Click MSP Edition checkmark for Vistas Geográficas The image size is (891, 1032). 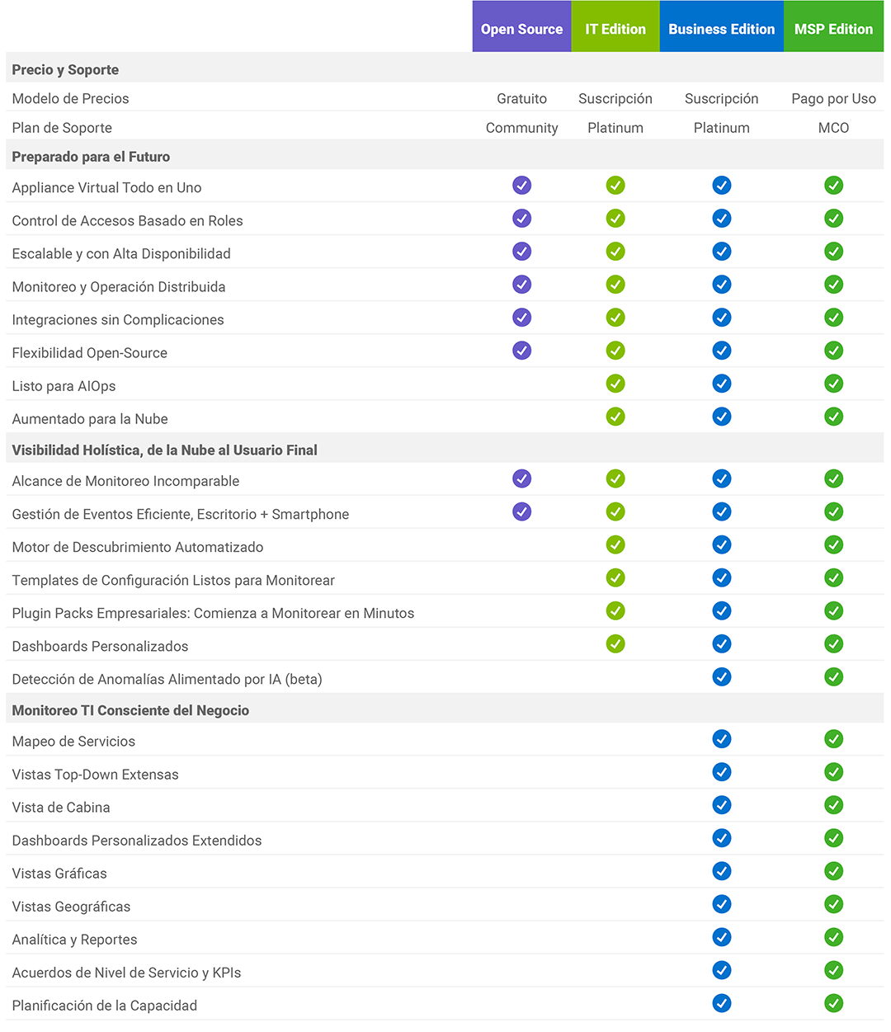pos(834,904)
